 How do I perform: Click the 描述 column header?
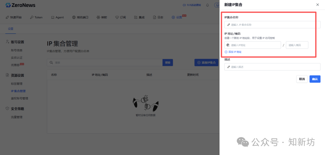(149, 75)
